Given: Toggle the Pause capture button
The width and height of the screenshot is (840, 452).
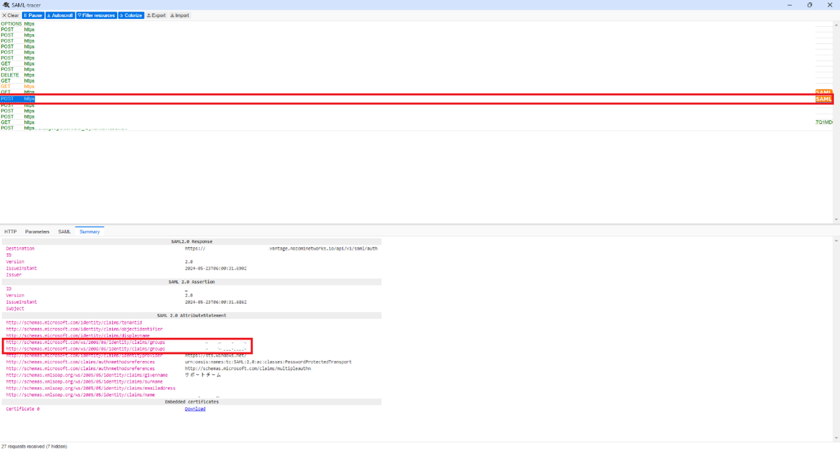Looking at the screenshot, I should [x=33, y=15].
